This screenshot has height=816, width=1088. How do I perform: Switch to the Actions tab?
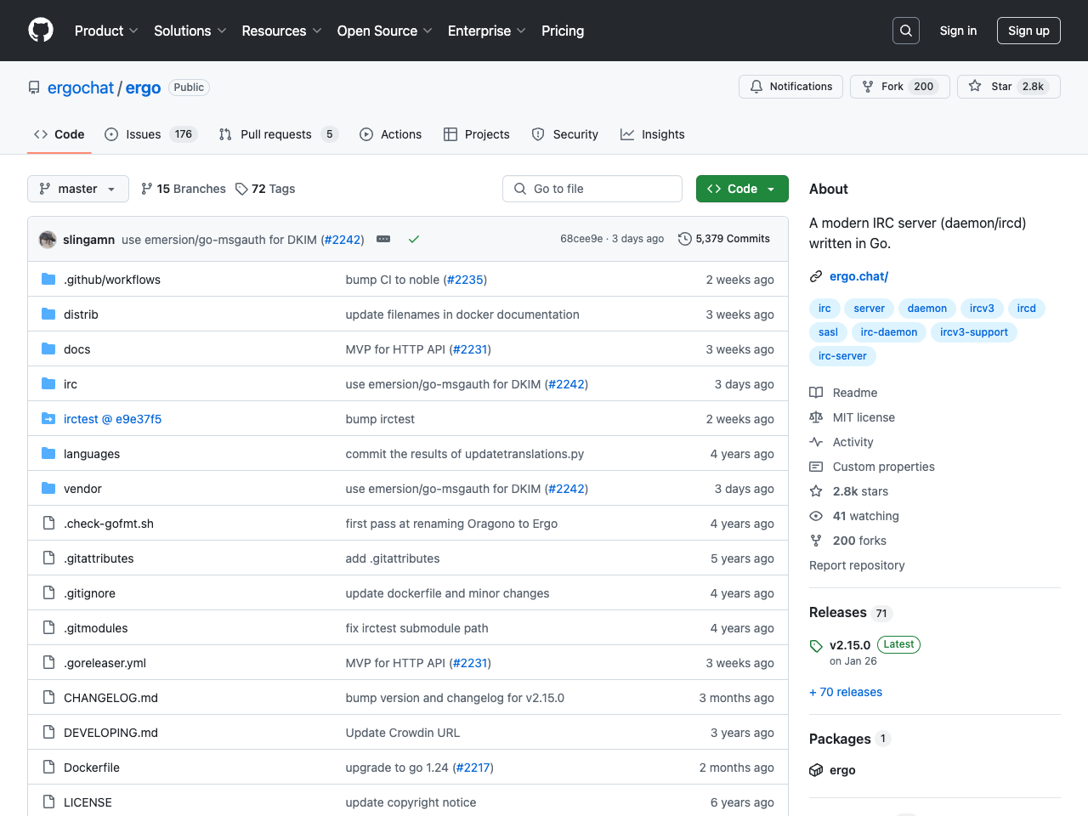point(390,134)
